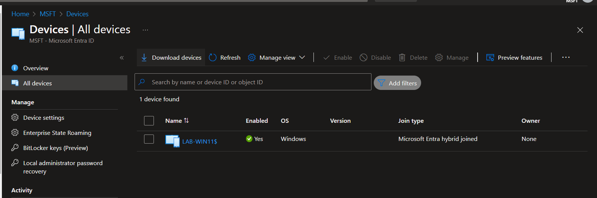
Task: Collapse the left navigation pane
Action: pyautogui.click(x=122, y=58)
